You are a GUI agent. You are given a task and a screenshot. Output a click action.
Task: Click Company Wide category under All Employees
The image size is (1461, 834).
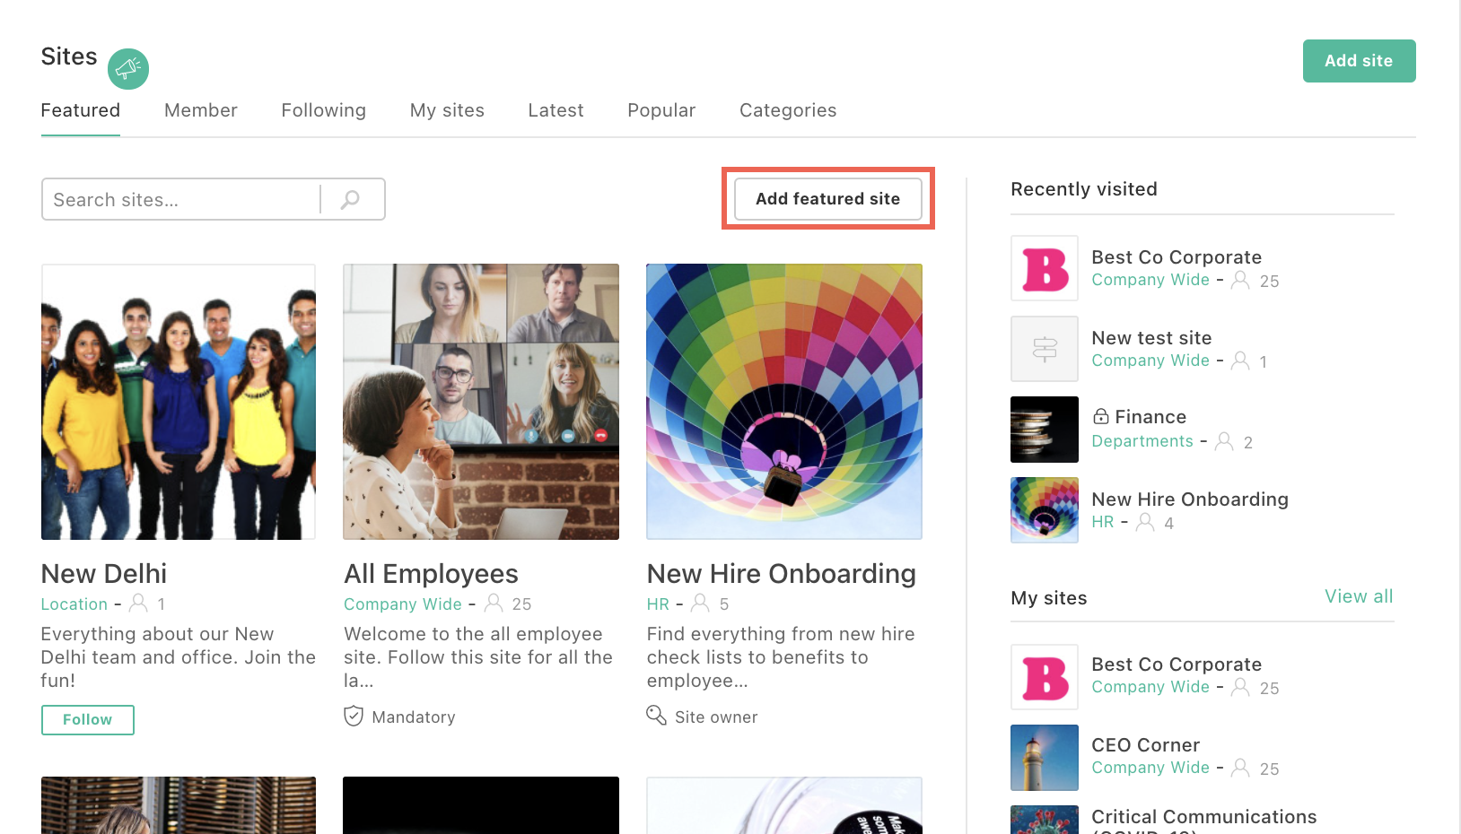(403, 604)
